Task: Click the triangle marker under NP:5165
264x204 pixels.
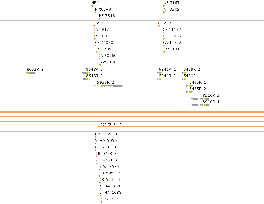Action: coord(164,6)
